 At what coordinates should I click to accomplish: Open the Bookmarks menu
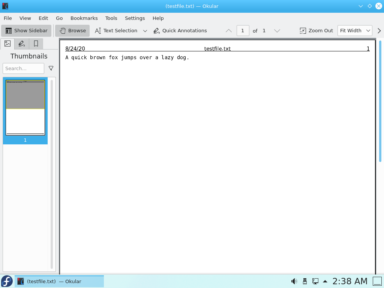tap(84, 18)
